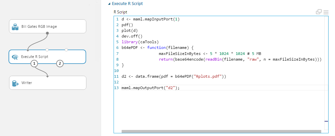Image resolution: width=335 pixels, height=136 pixels.
Task: Open the R Script panel options menu icon
Action: [x=326, y=12]
